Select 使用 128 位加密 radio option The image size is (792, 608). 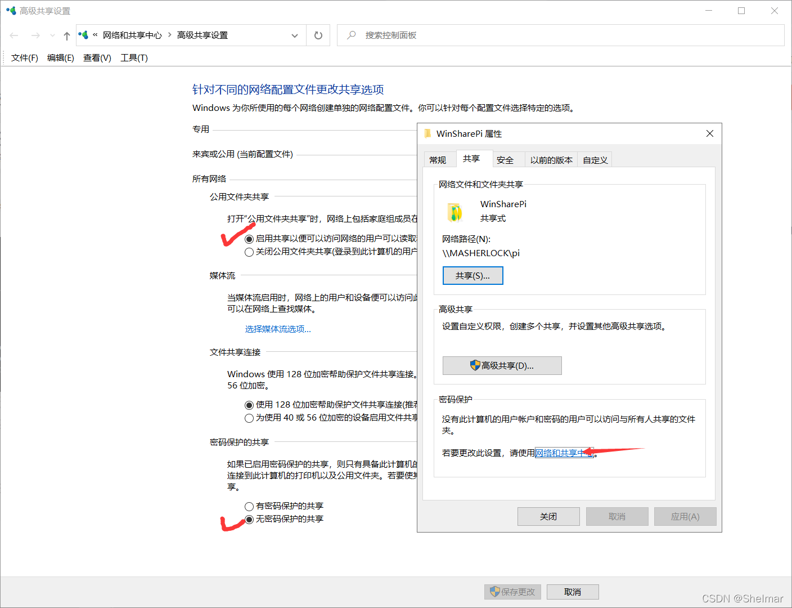(x=249, y=405)
